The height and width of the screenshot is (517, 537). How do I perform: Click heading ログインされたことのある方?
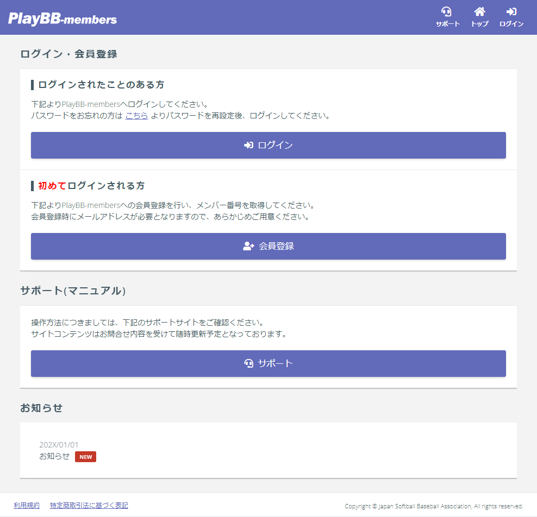[101, 85]
